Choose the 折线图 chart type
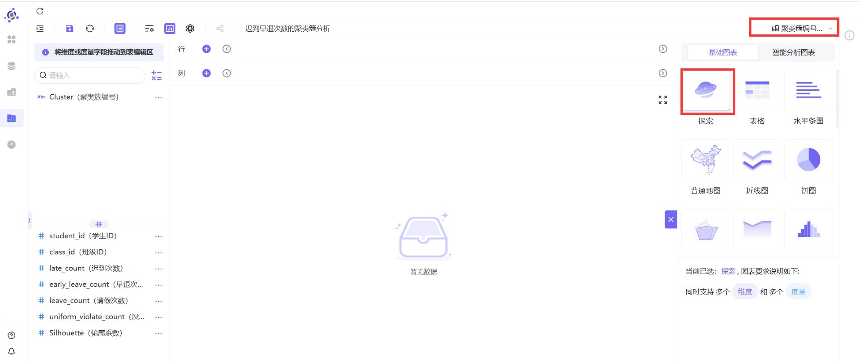 coord(757,160)
